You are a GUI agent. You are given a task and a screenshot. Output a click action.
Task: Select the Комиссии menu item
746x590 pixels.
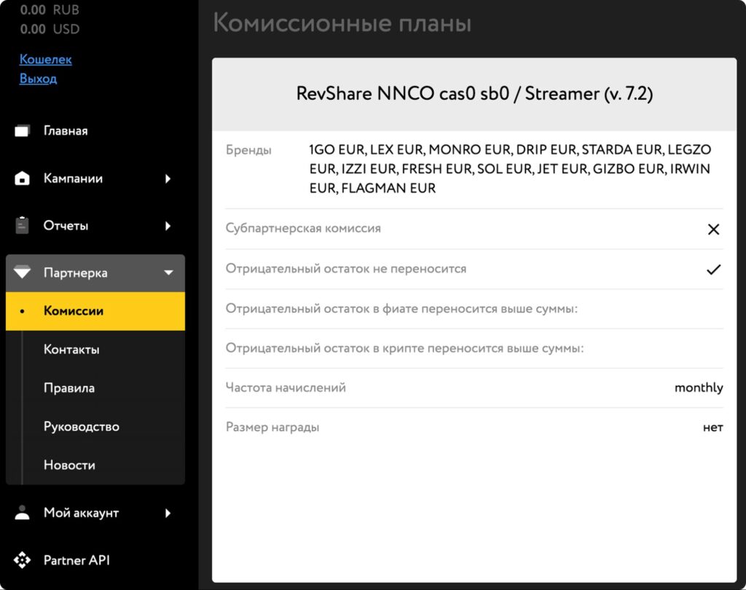[x=95, y=311]
